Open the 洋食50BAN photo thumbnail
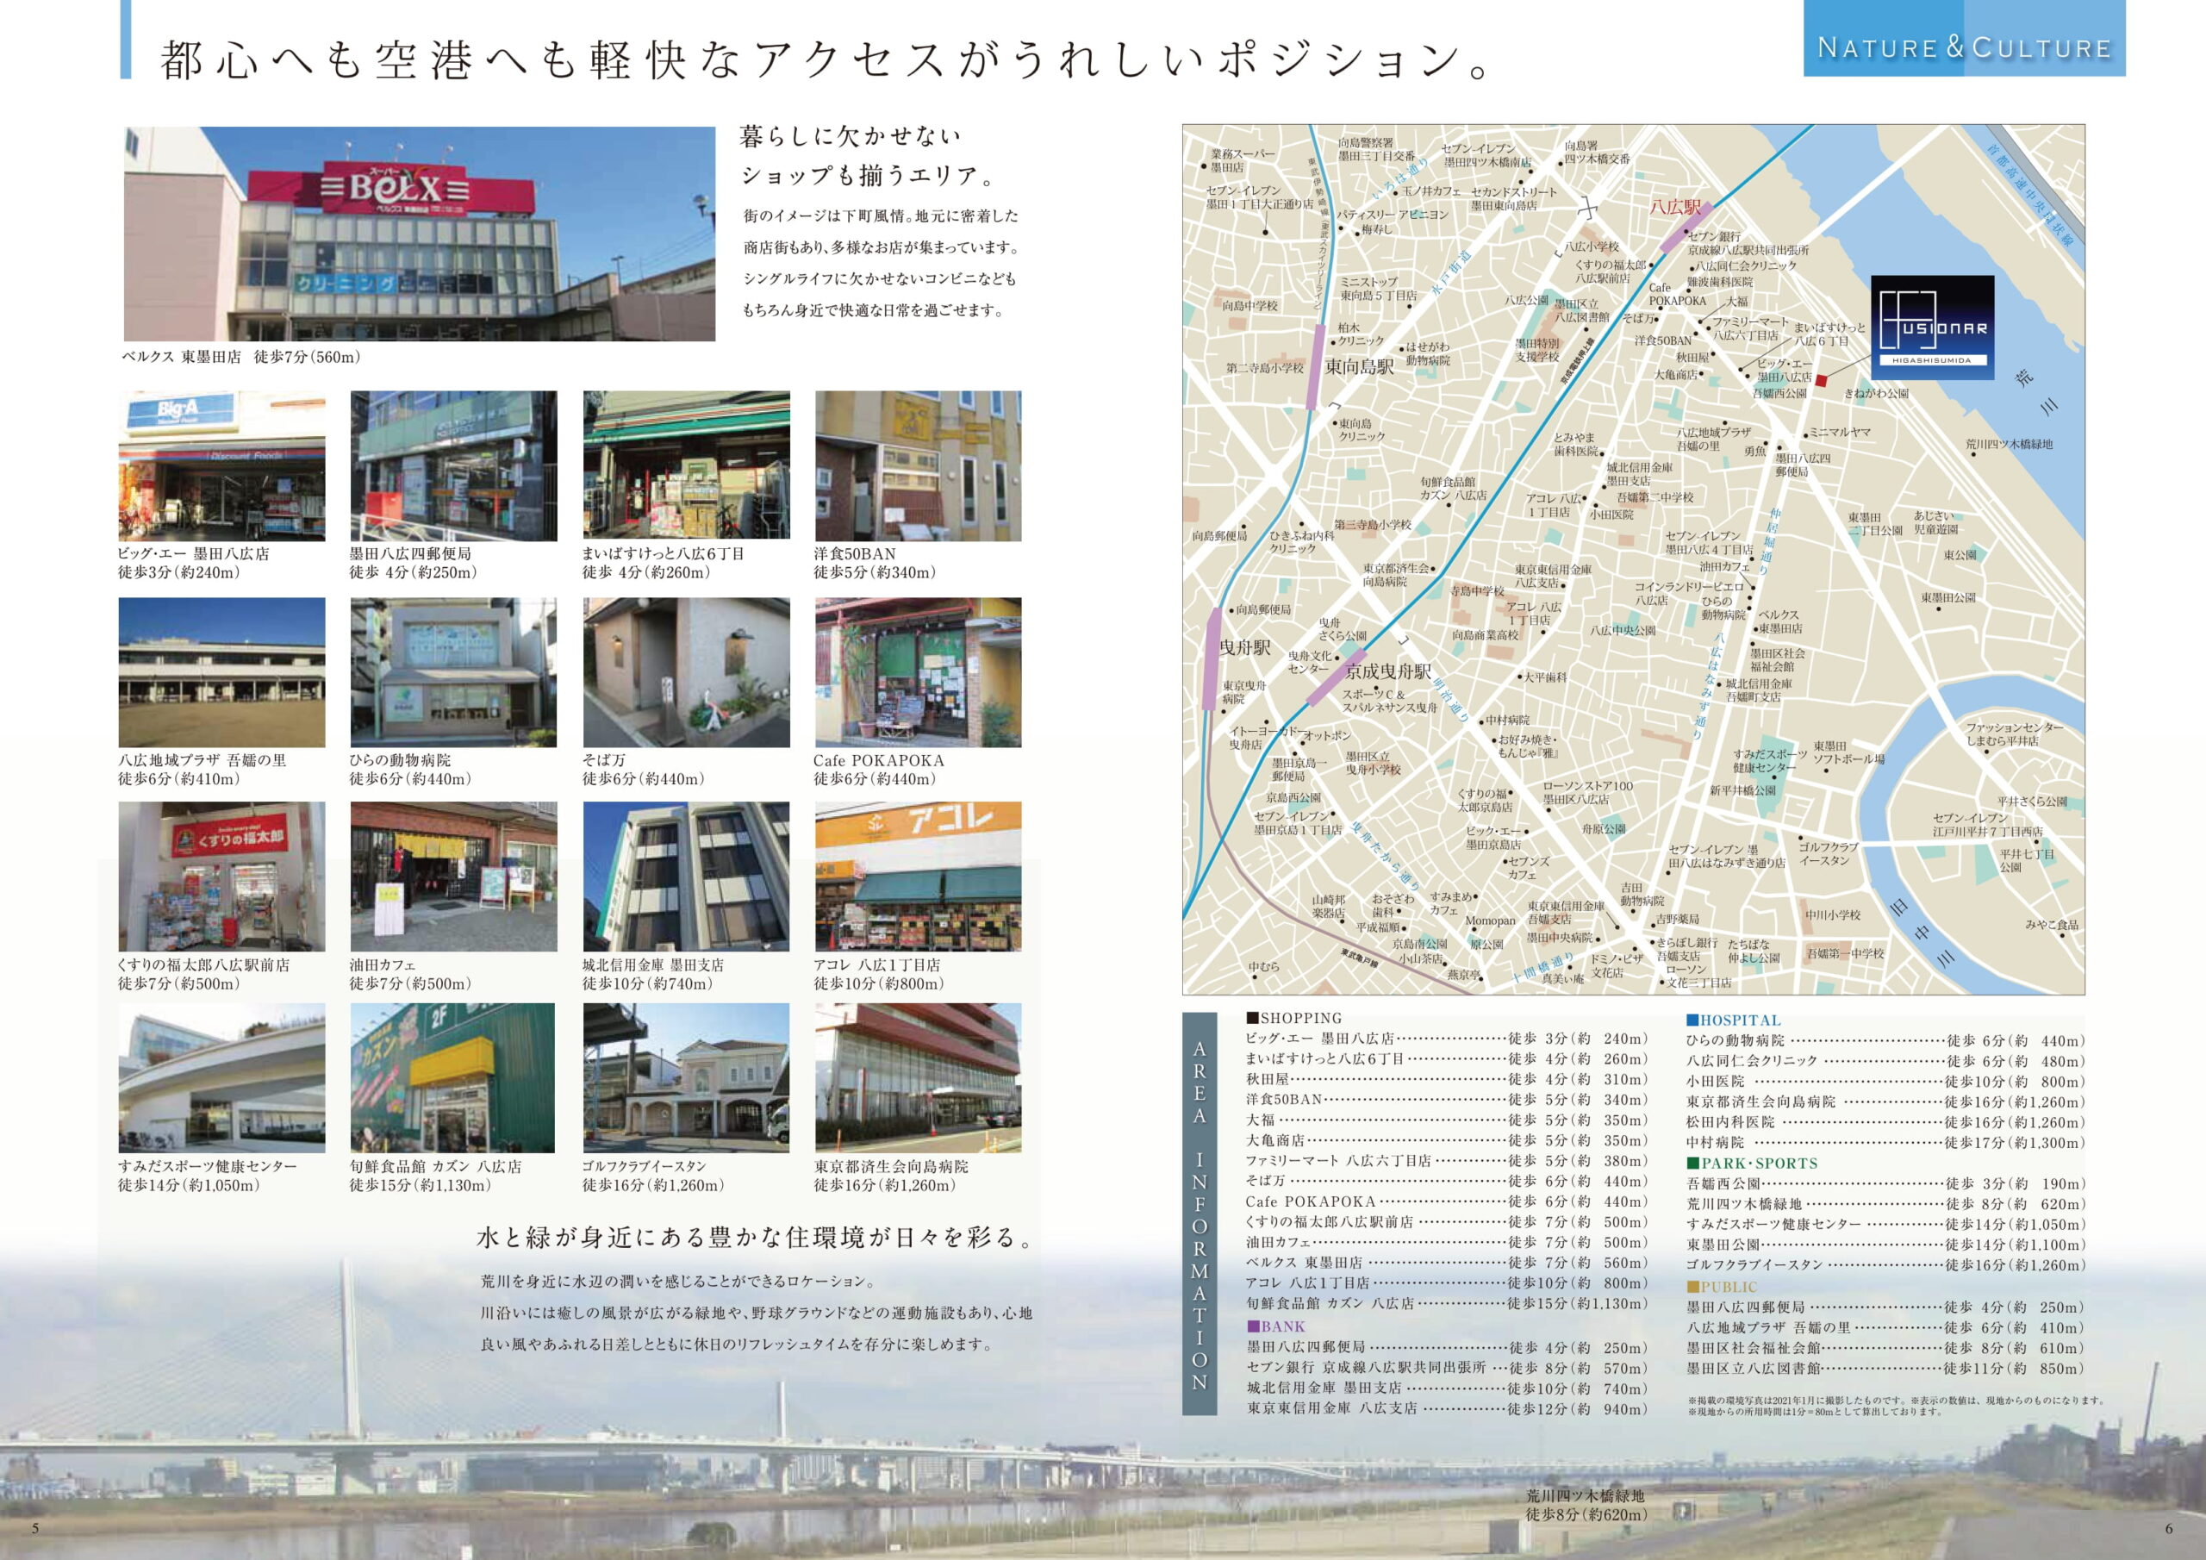The height and width of the screenshot is (1560, 2206). point(919,466)
